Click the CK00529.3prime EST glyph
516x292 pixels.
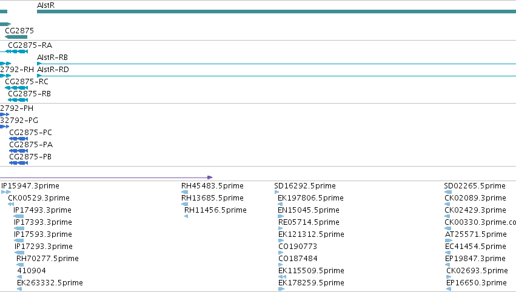[11, 204]
